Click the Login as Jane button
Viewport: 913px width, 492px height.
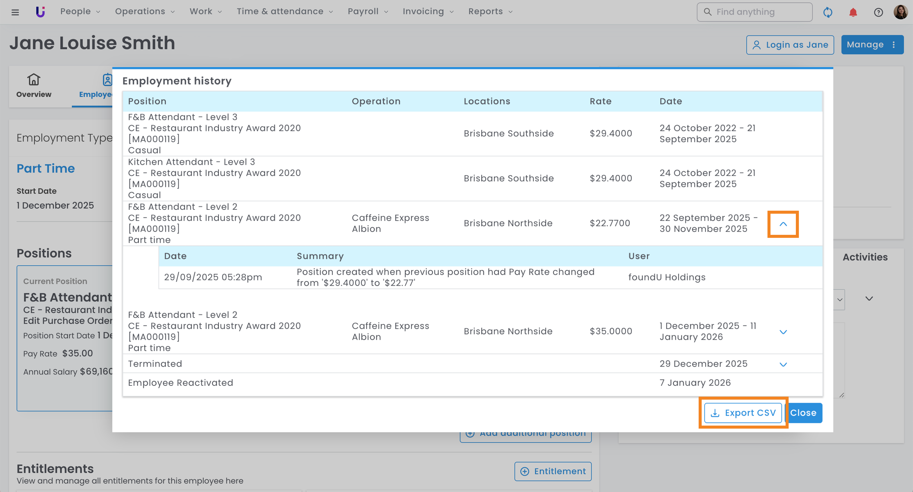pyautogui.click(x=790, y=45)
